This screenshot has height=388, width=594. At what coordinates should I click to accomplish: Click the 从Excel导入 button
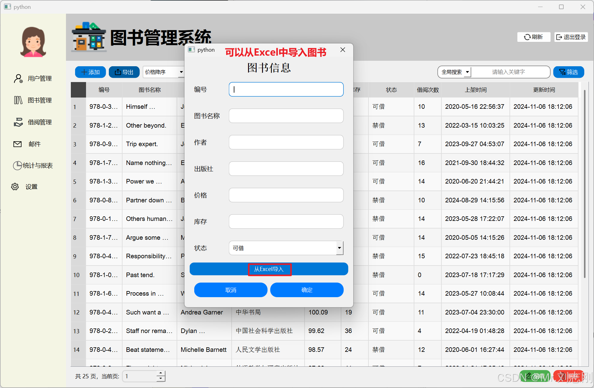[269, 269]
